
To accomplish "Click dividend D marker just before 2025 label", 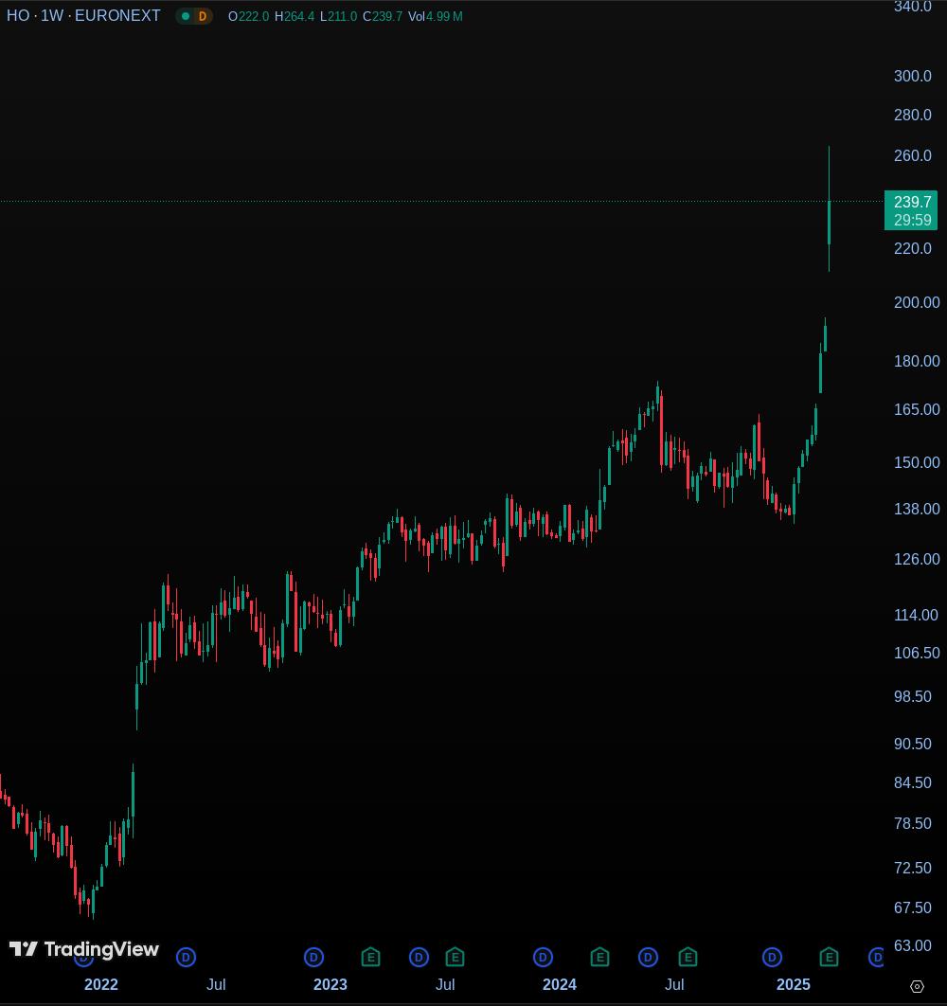I will tap(772, 958).
